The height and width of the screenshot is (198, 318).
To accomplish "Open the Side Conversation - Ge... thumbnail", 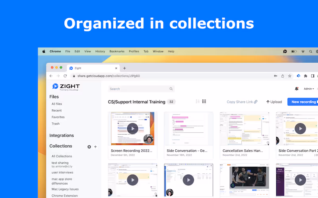I will (x=188, y=128).
